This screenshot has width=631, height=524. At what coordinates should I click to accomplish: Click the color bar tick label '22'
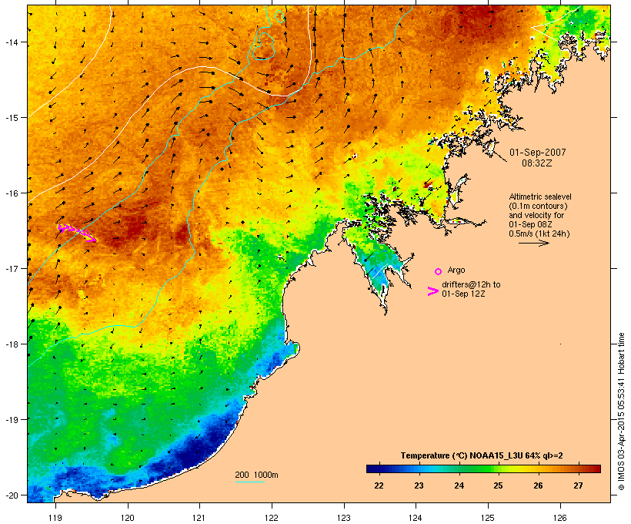coord(379,485)
